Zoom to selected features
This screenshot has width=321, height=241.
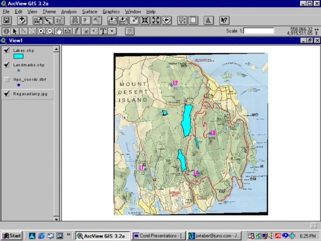tap(134, 20)
